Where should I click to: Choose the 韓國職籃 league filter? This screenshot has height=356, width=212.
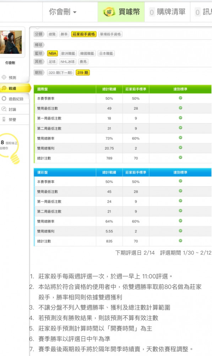(x=87, y=53)
